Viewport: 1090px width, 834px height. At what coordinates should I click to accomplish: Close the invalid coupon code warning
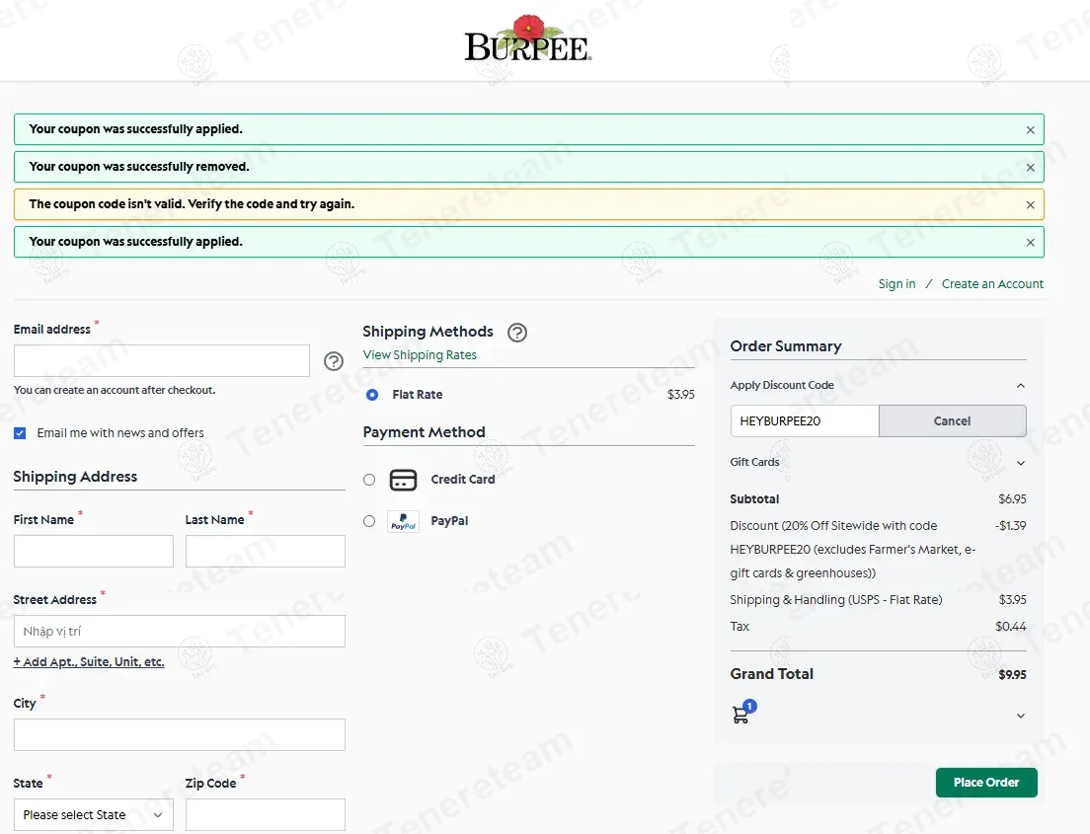coord(1030,205)
